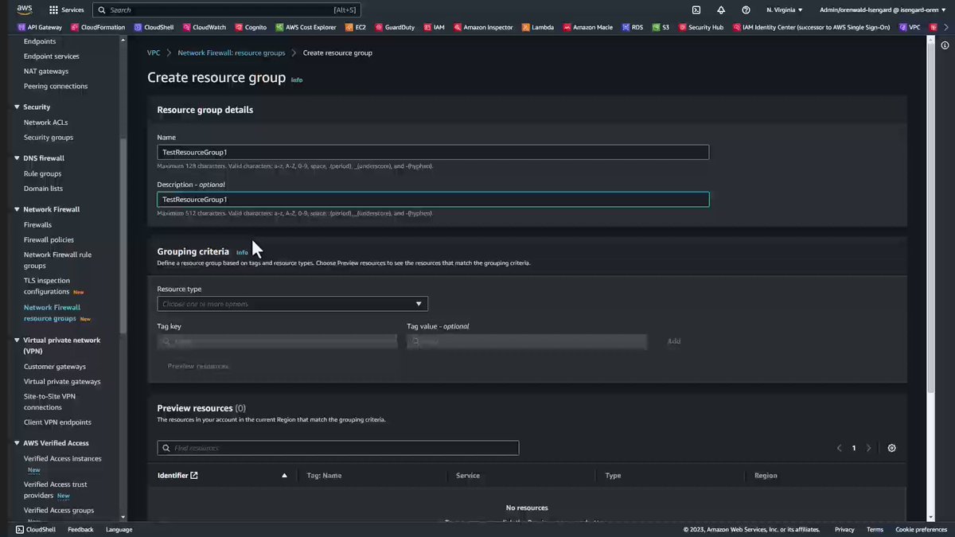Go to Network Firewall: resource groups breadcrumb
955x537 pixels.
tap(232, 53)
